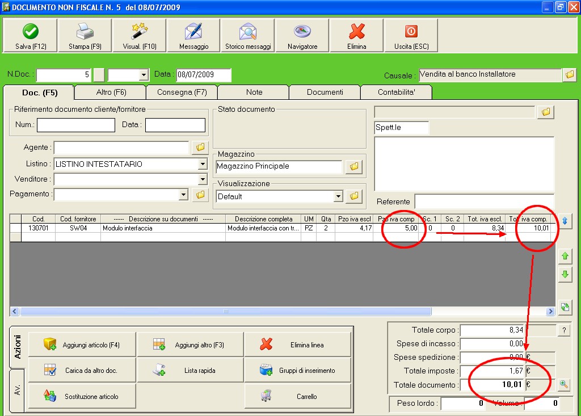This screenshot has width=581, height=416.
Task: Click question mark next to Totale corpo
Action: coord(564,330)
